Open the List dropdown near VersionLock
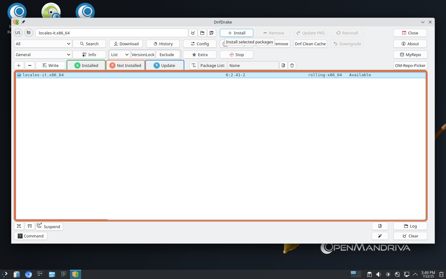 point(120,55)
